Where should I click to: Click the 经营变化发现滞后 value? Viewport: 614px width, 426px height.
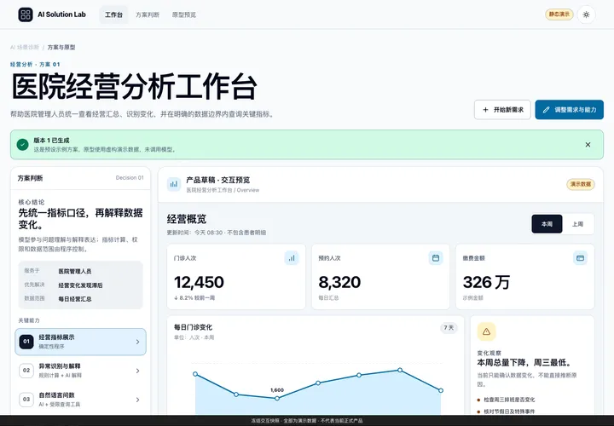pyautogui.click(x=80, y=285)
